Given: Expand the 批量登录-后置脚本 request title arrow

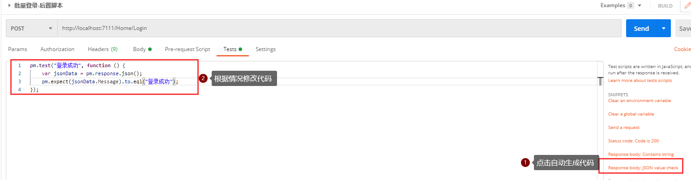Looking at the screenshot, I should click(9, 6).
